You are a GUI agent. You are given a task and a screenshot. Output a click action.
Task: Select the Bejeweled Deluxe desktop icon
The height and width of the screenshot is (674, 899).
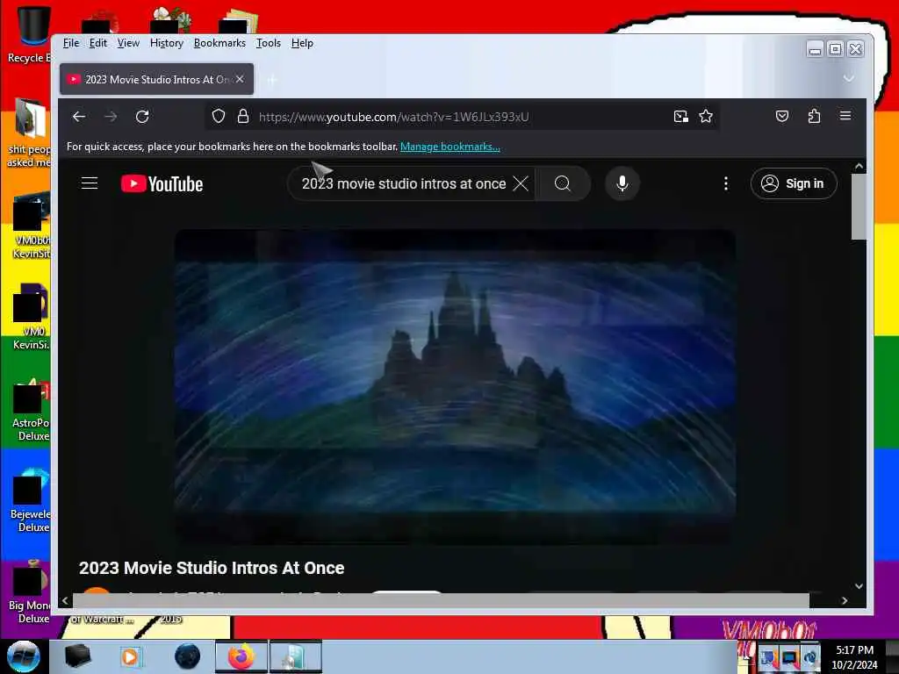(30, 501)
